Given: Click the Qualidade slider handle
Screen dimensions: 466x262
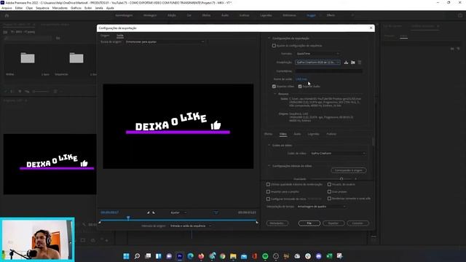Looking at the screenshot, I should coord(341,179).
